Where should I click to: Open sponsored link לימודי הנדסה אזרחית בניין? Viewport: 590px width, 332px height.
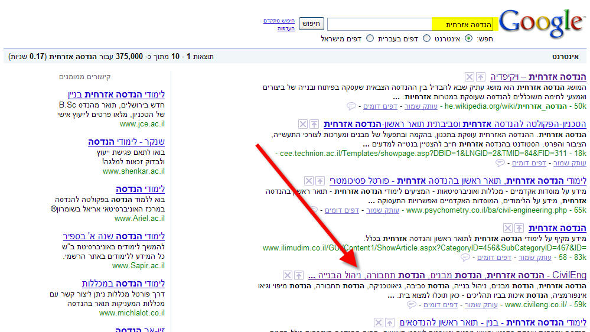click(116, 95)
